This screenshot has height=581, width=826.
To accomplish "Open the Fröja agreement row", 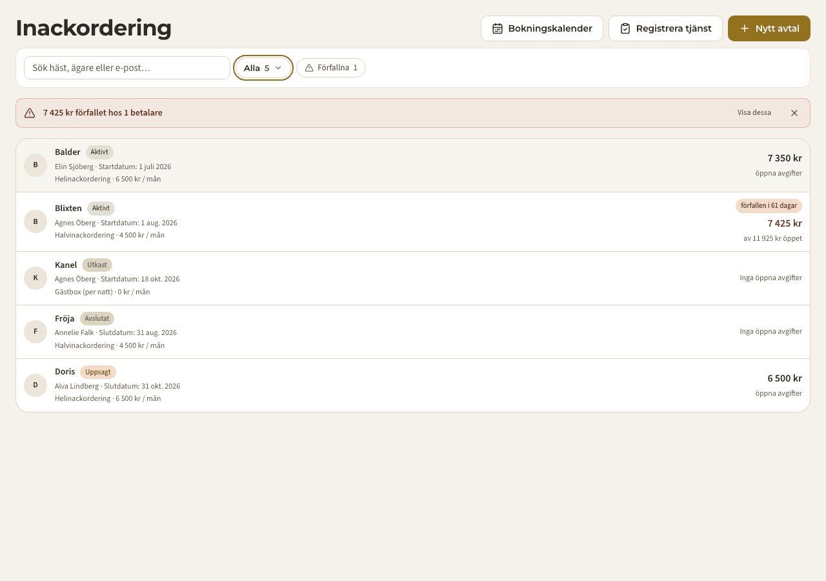I will click(x=413, y=332).
